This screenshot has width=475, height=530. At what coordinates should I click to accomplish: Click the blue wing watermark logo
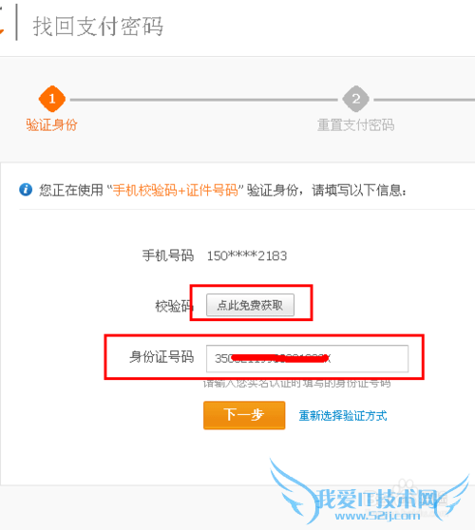tap(369, 490)
